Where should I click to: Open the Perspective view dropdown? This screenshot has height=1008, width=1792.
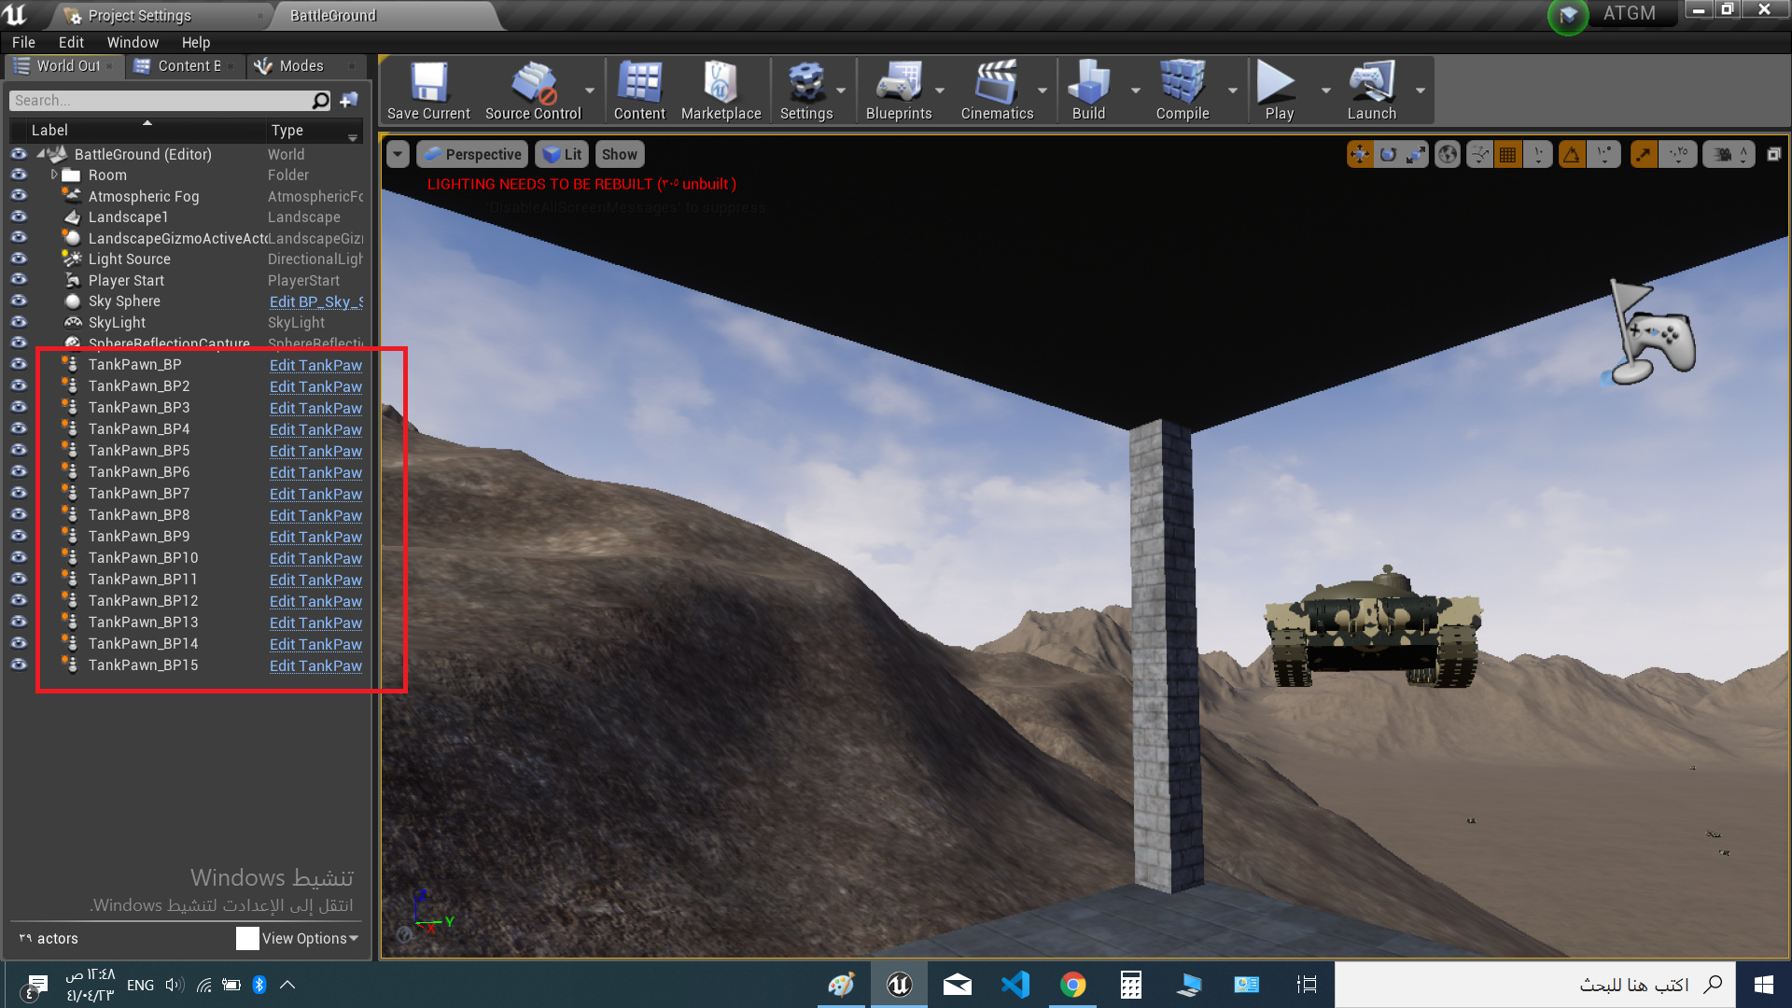(x=471, y=154)
